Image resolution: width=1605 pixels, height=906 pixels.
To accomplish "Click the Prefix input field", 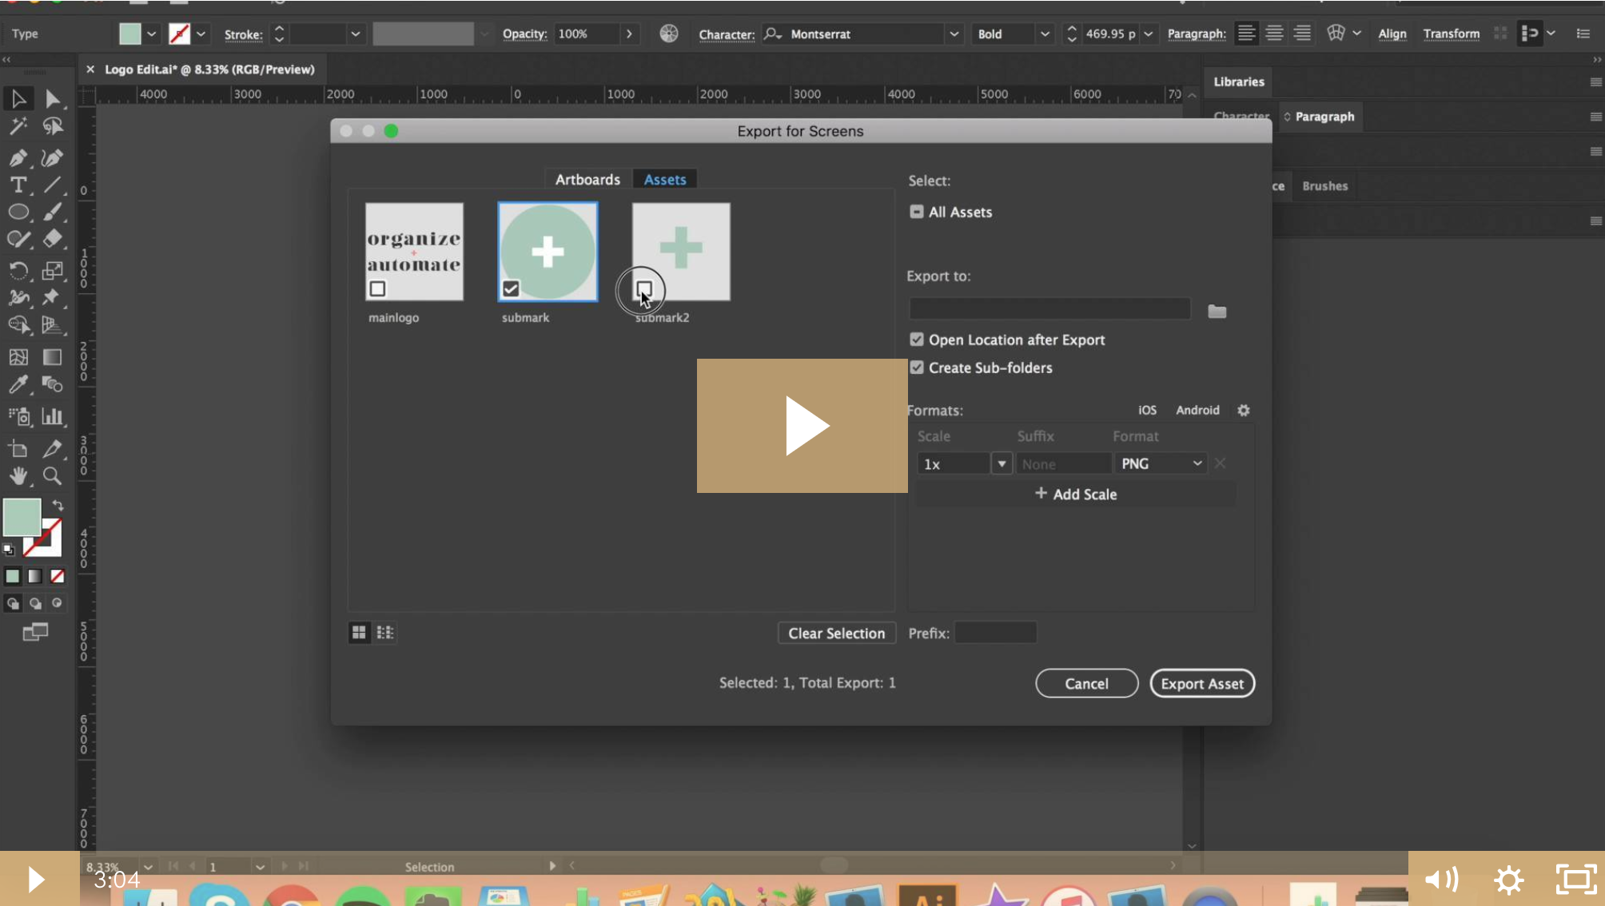I will pos(995,633).
